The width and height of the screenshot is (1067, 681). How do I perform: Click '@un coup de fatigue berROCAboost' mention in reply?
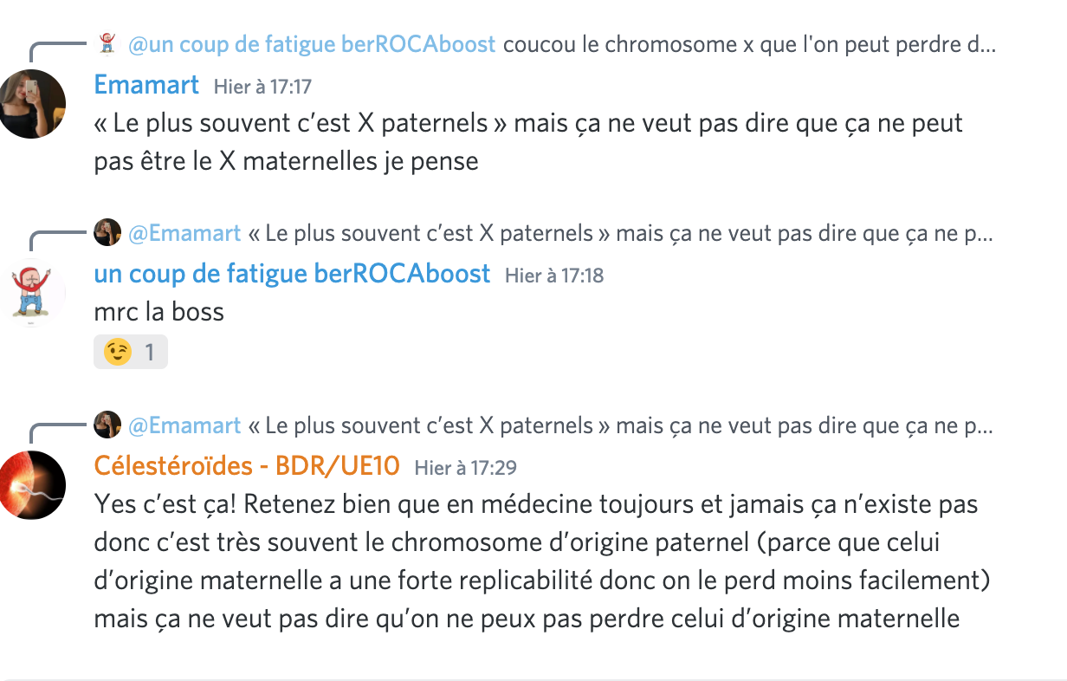coord(312,44)
